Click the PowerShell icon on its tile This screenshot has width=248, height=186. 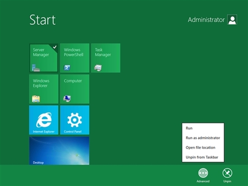(x=67, y=67)
